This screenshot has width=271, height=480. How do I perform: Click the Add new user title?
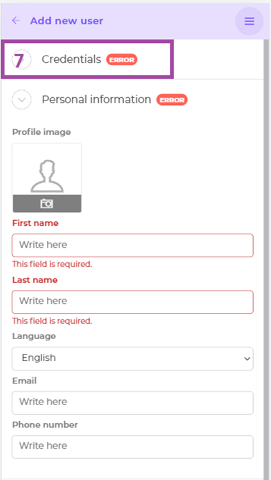pos(67,21)
